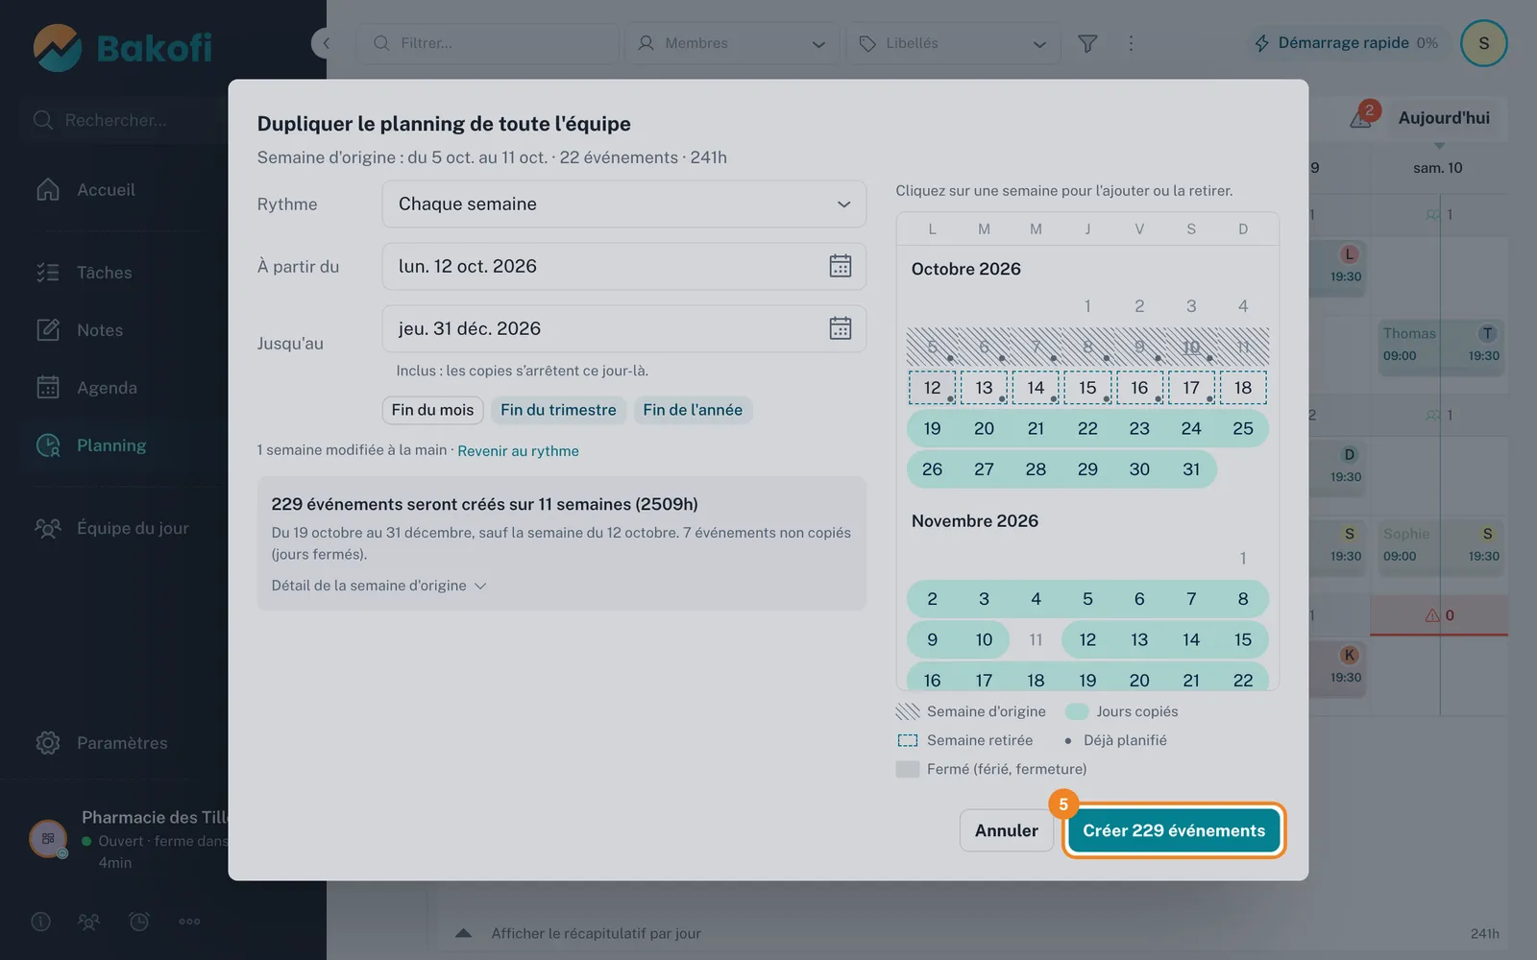This screenshot has width=1537, height=960.
Task: Open the three-dot more options menu
Action: (1131, 43)
